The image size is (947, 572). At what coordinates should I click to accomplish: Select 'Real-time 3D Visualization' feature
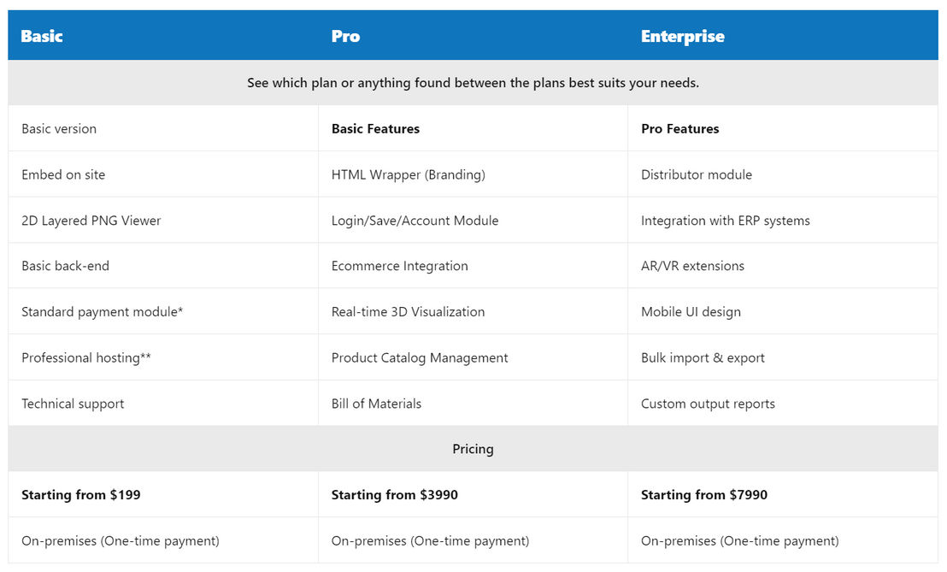point(409,312)
